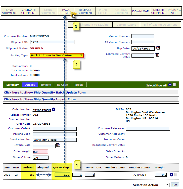Click the Go! button
Viewport: 183px width, 189px height.
pyautogui.click(x=175, y=185)
